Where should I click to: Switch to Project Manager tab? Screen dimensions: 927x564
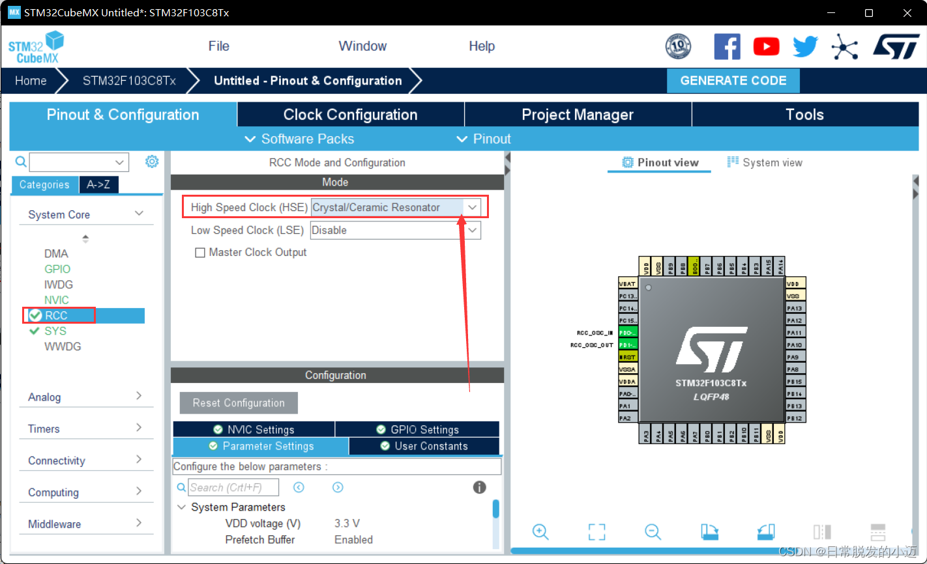tap(578, 115)
